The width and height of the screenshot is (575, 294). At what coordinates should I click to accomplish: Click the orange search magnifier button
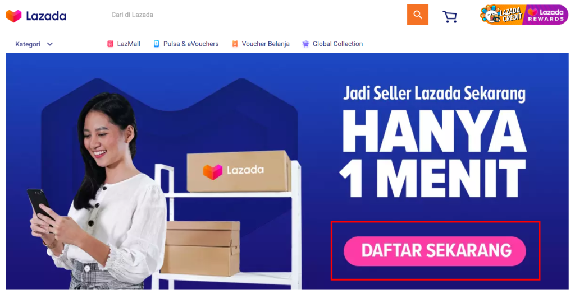point(417,15)
